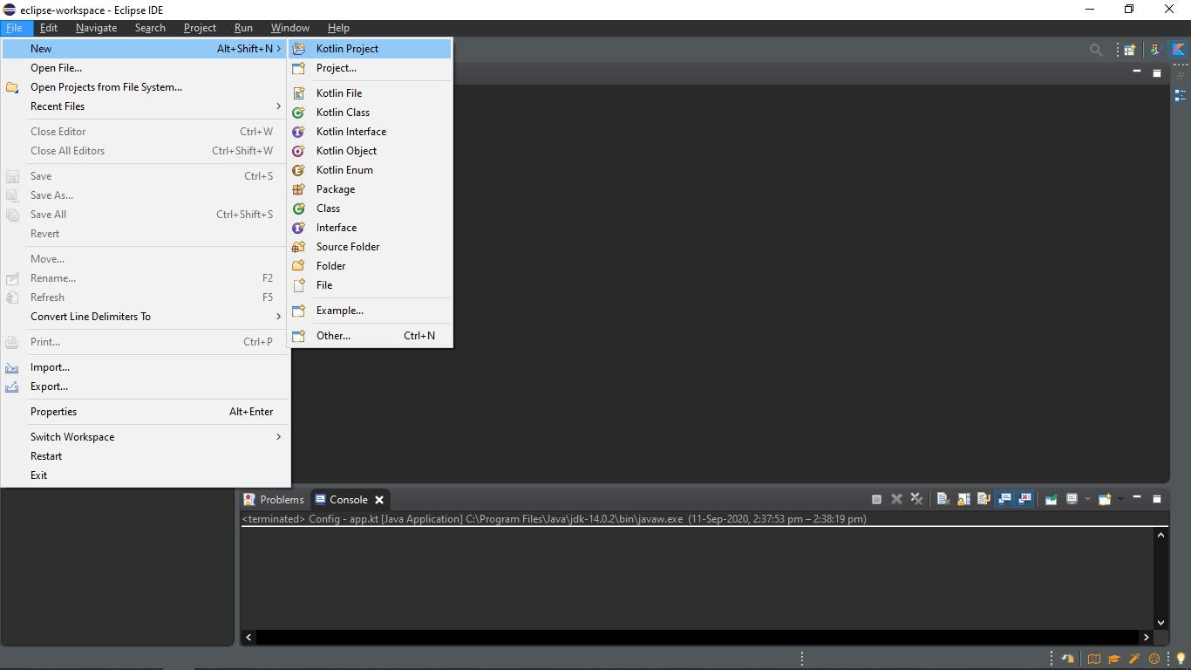Screen dimensions: 1191x670
Task: Click the search icon in the toolbar
Action: pos(1096,50)
